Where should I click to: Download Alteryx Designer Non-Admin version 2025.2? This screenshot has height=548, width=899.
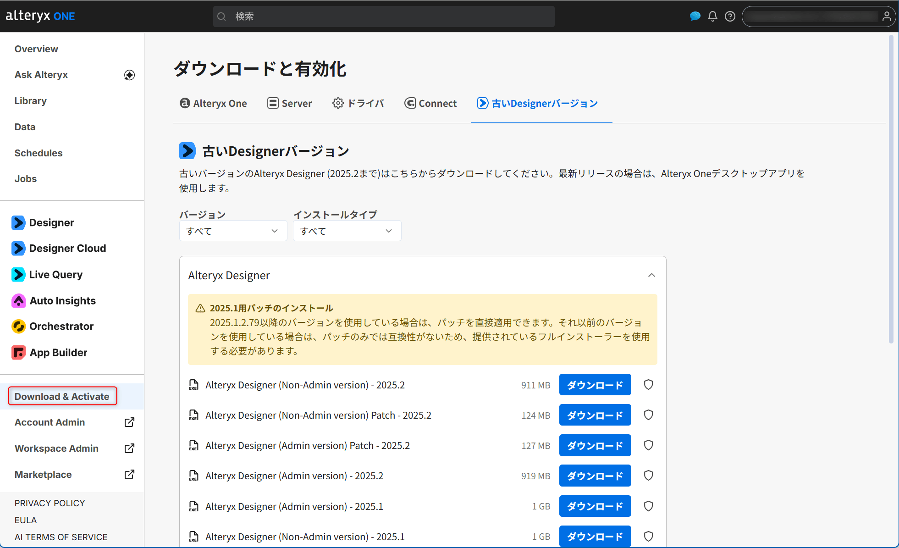[595, 385]
